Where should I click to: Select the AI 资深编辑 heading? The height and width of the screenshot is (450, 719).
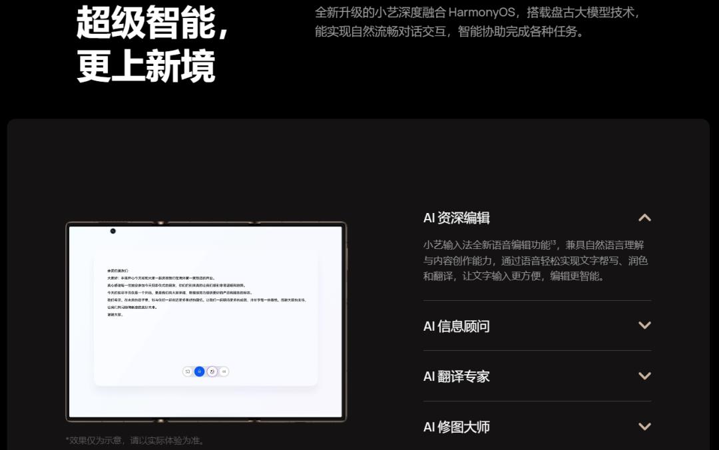[x=457, y=218]
